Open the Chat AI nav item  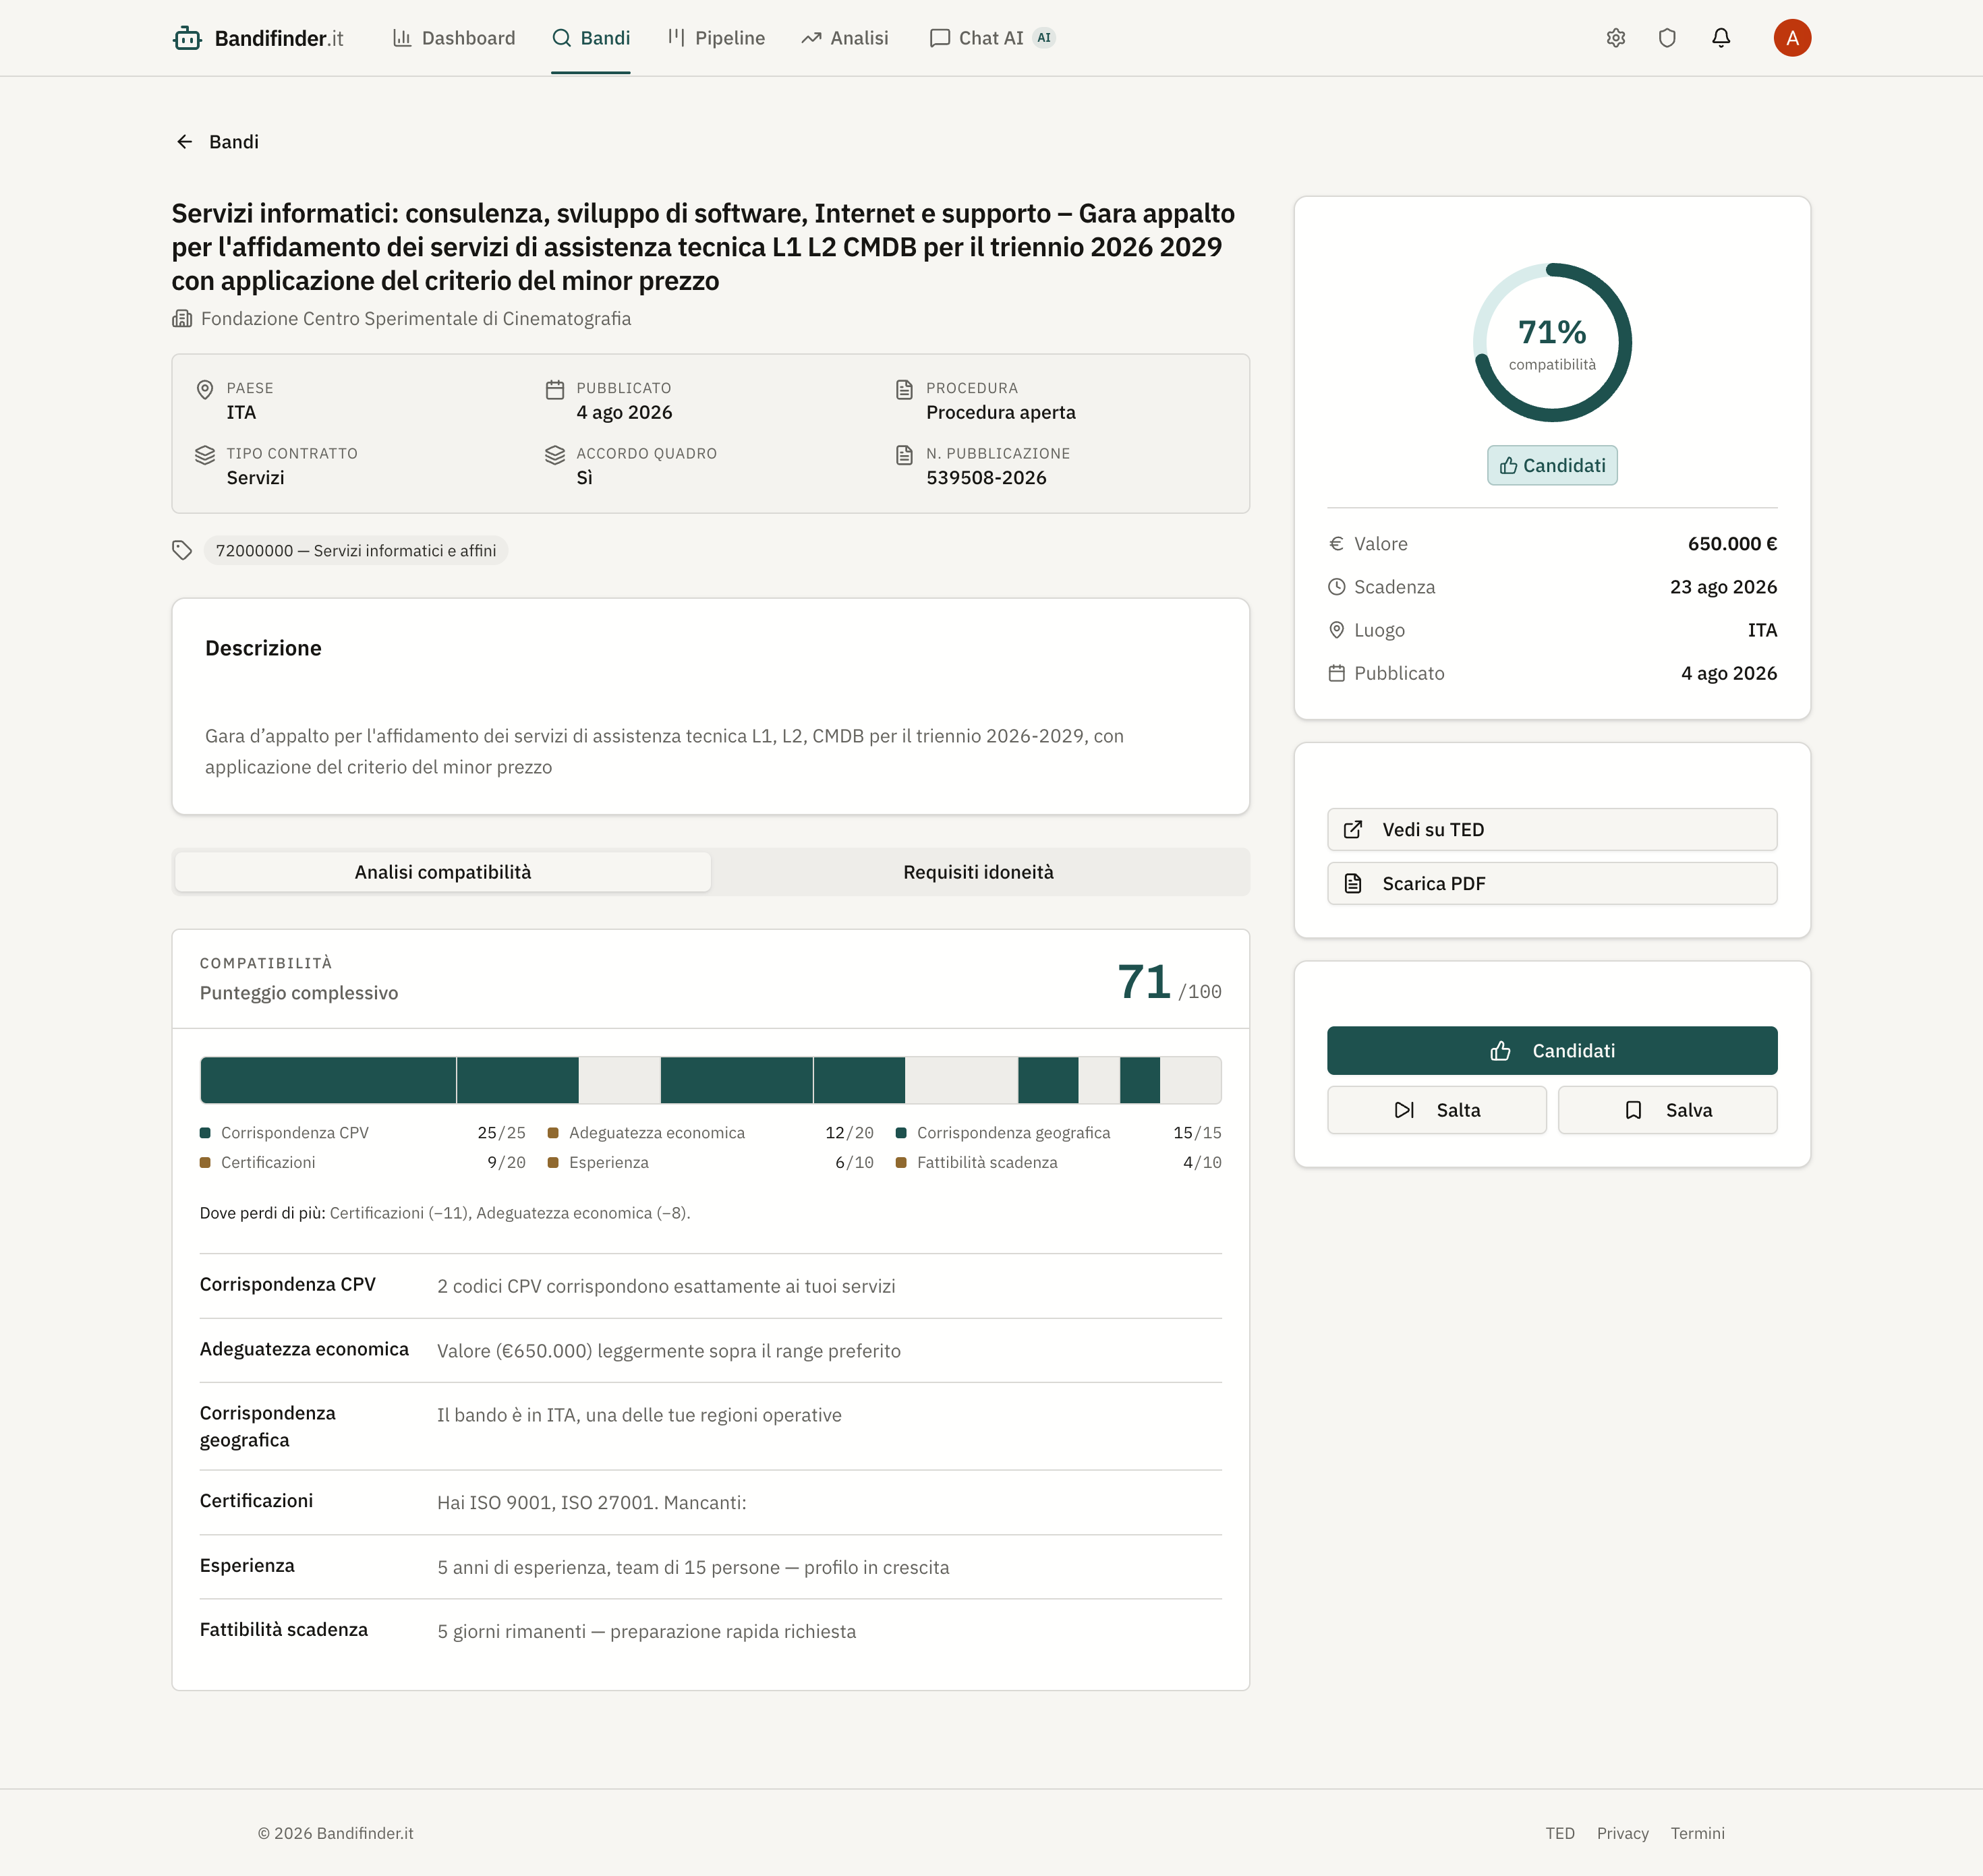click(x=992, y=38)
